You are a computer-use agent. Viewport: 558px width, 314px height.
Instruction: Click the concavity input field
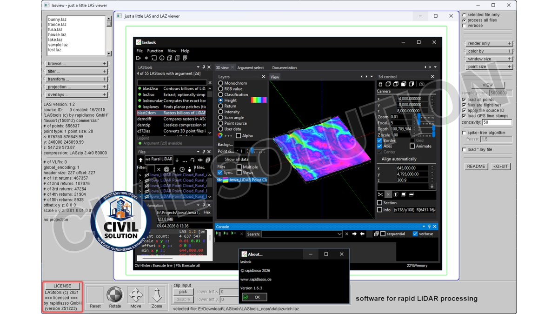[497, 122]
